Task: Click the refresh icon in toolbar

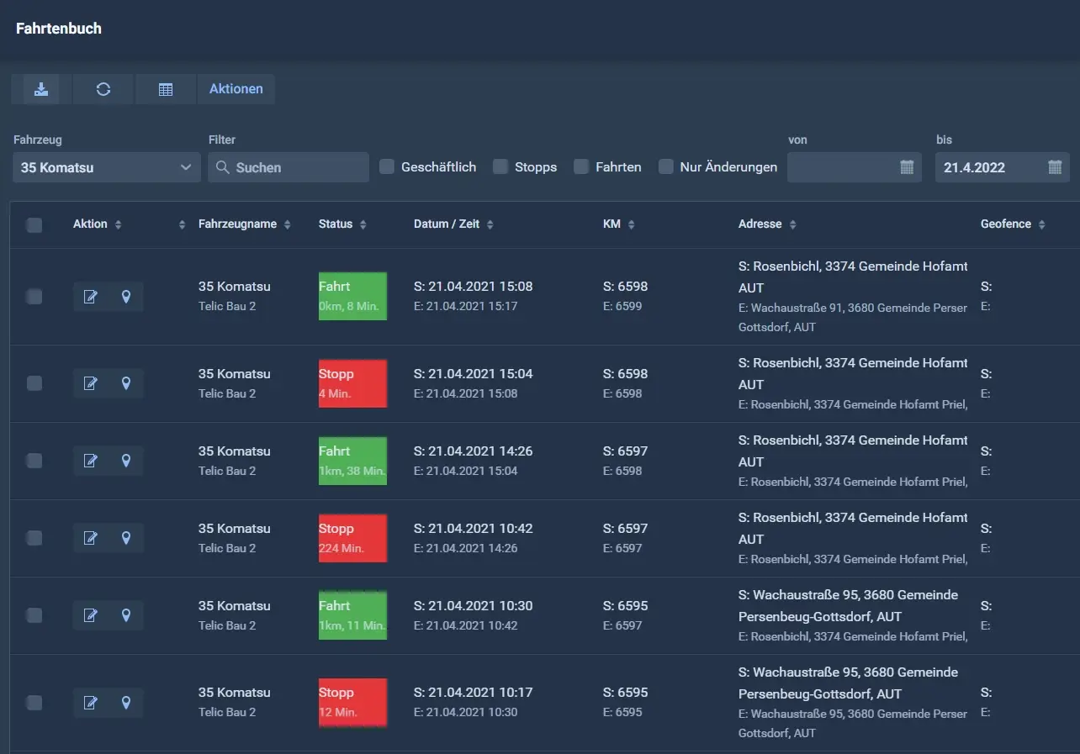Action: (103, 89)
